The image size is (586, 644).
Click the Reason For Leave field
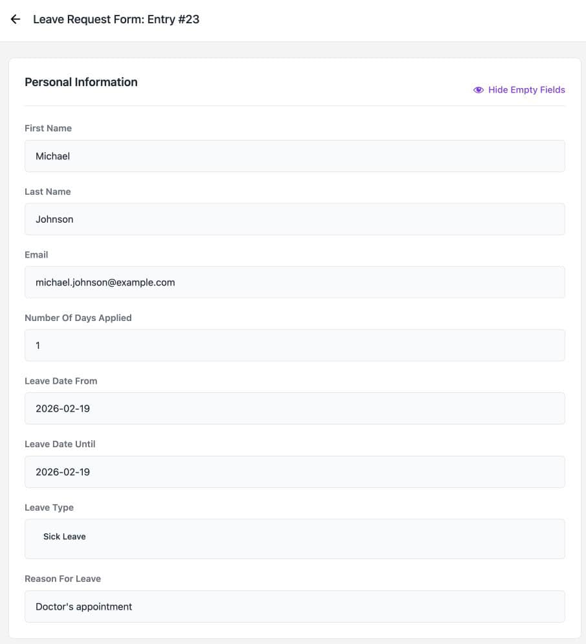coord(295,606)
